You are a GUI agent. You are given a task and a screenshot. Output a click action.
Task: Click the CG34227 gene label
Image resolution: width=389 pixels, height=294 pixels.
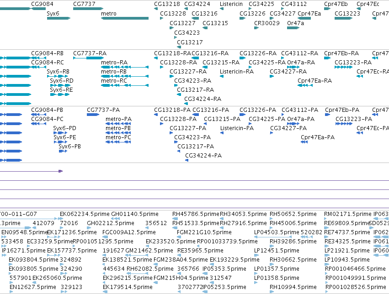click(282, 14)
